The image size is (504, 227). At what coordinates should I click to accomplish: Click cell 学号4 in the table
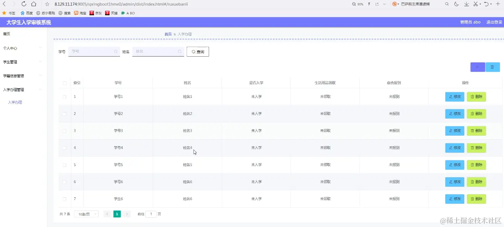coord(118,148)
